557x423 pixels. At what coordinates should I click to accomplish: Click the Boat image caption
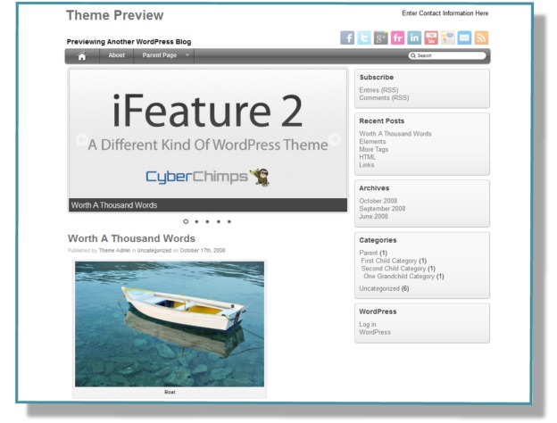170,392
